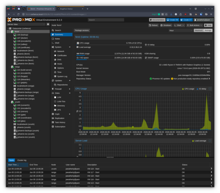220x193 pixels.
Task: Open the Bulk Actions dropdown
Action: click(x=195, y=25)
